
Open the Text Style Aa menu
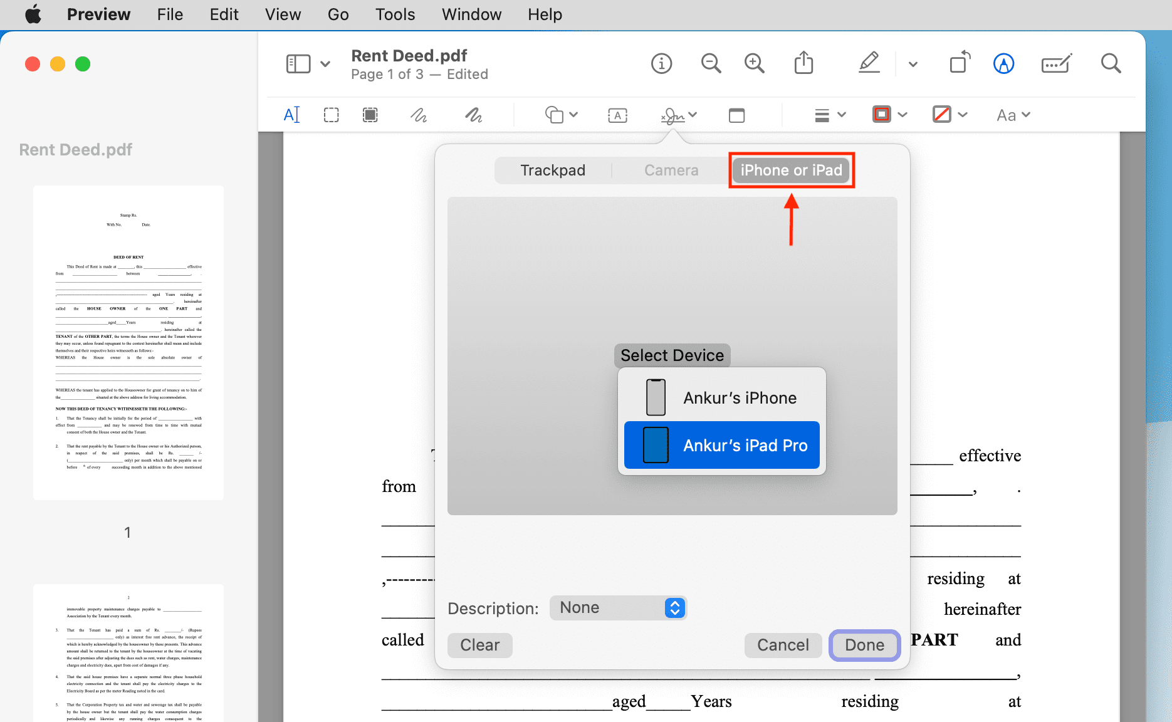(x=1013, y=115)
